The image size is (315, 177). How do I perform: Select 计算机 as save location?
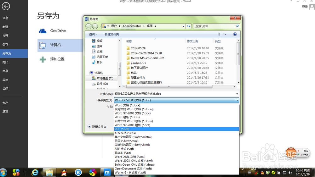(x=60, y=45)
